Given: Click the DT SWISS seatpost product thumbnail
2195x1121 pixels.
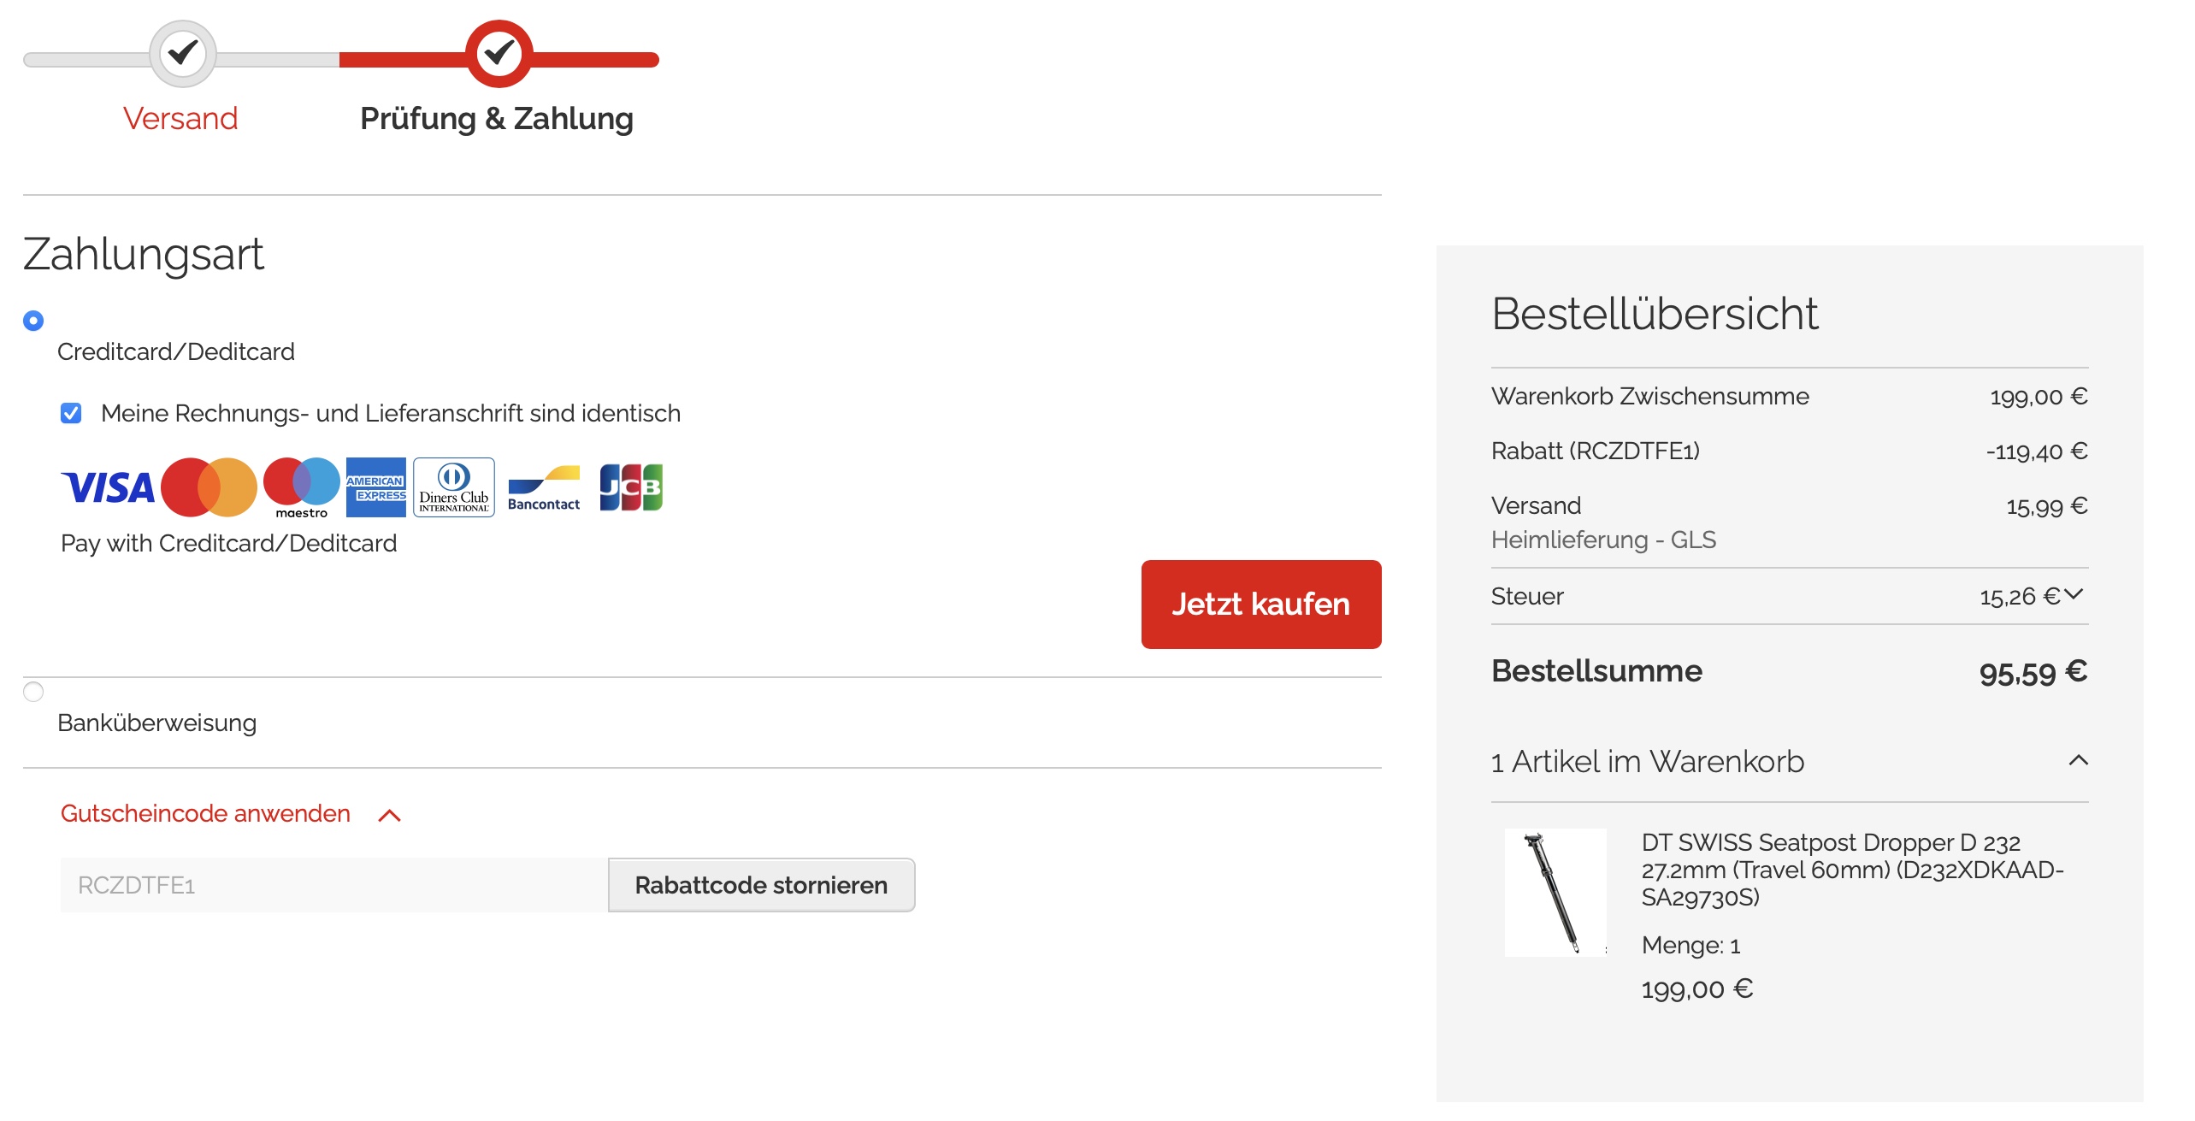Looking at the screenshot, I should coord(1555,892).
